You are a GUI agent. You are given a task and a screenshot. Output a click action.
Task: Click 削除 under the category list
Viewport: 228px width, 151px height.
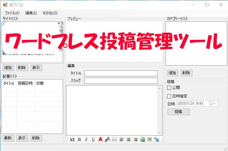pyautogui.click(x=187, y=73)
